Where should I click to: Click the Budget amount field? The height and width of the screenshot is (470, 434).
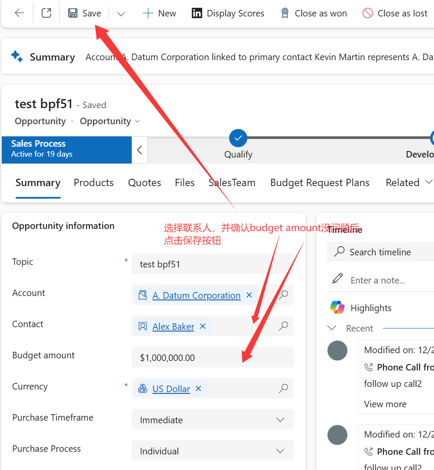point(212,357)
